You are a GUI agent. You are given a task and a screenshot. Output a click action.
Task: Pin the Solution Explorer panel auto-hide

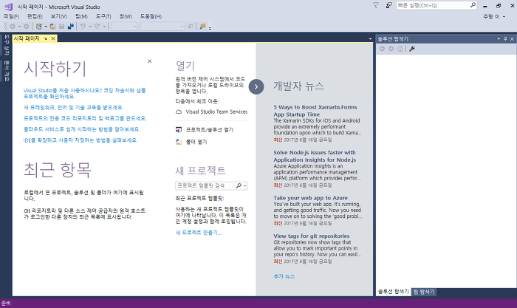[505, 39]
